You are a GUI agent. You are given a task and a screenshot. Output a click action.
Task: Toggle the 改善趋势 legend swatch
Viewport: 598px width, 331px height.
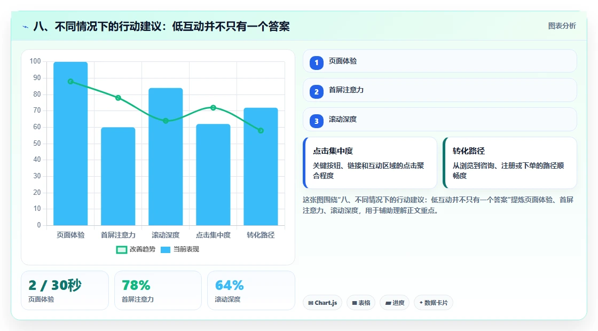(121, 249)
